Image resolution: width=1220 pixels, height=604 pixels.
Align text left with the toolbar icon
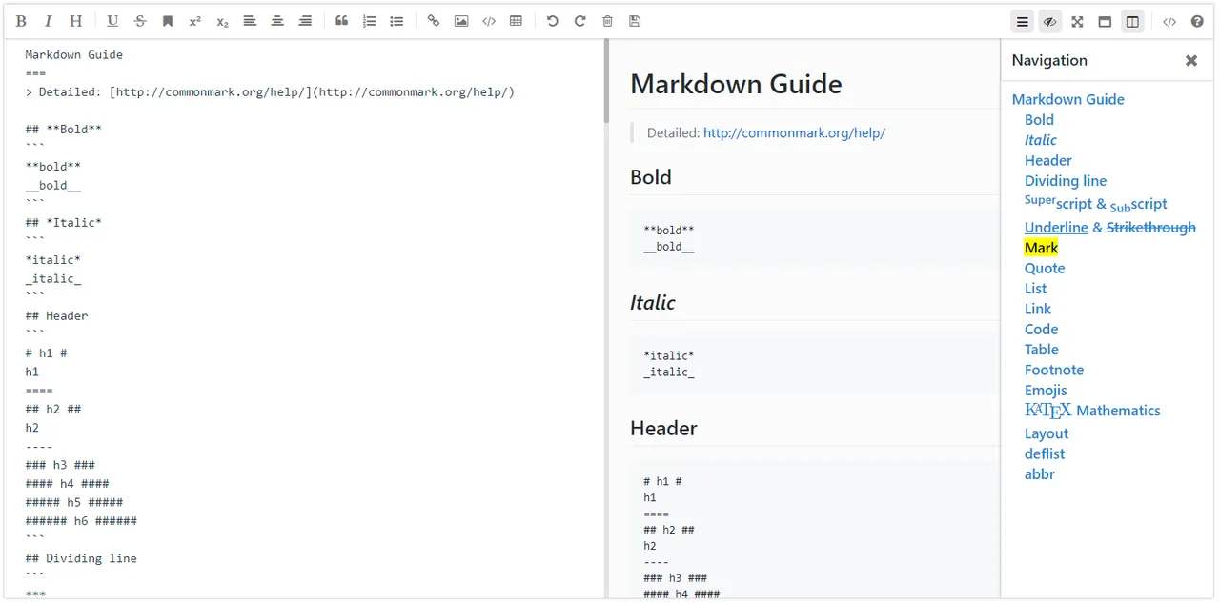[250, 21]
